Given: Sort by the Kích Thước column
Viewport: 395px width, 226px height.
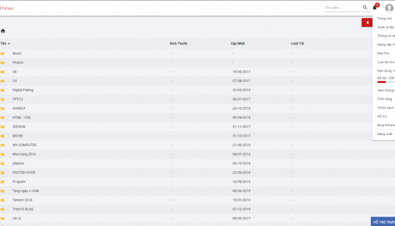Looking at the screenshot, I should click(x=179, y=44).
